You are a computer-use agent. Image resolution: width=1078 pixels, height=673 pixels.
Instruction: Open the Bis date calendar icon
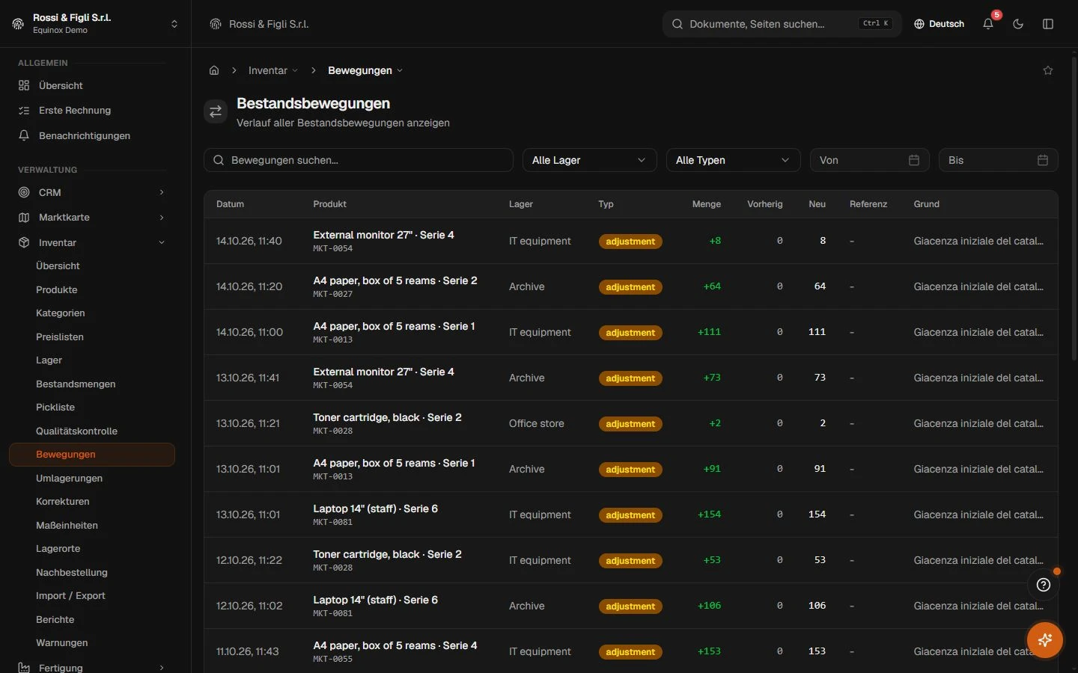click(x=1043, y=160)
